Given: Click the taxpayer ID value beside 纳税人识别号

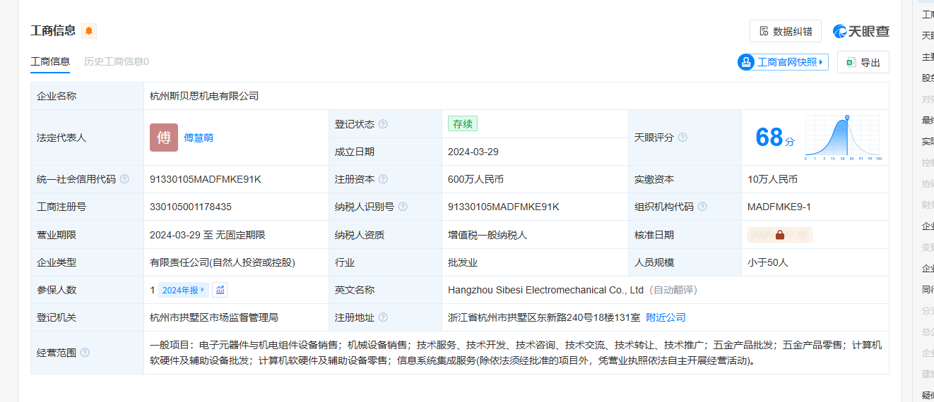Looking at the screenshot, I should pos(504,207).
